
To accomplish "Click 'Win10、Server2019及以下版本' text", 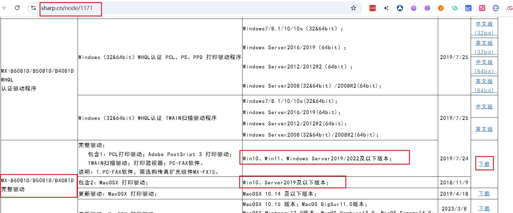I will (286, 183).
